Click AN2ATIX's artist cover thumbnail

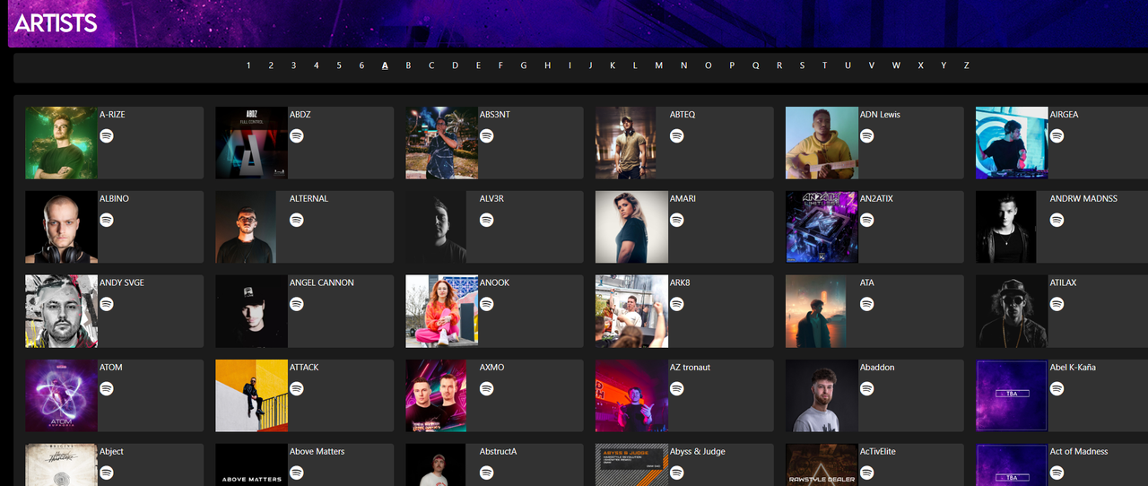[822, 227]
